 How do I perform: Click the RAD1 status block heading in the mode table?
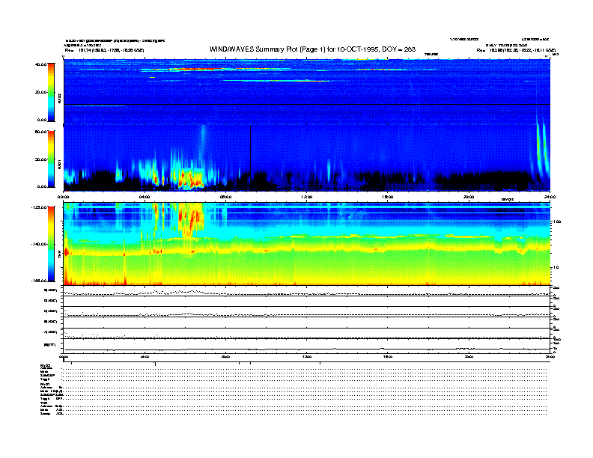[46, 385]
